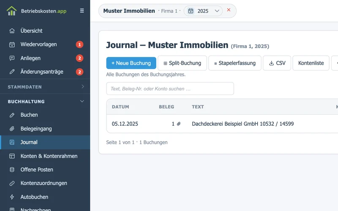This screenshot has height=211, width=338.
Task: Click BELEG column header
Action: pos(166,107)
